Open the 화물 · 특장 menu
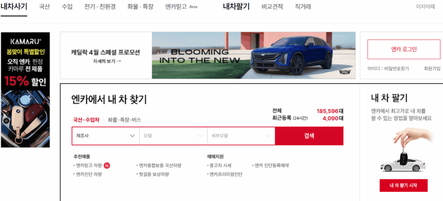The height and width of the screenshot is (201, 443). click(140, 7)
